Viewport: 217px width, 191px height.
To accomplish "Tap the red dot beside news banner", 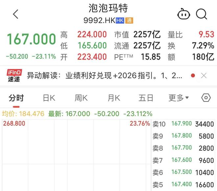I will (x=193, y=76).
